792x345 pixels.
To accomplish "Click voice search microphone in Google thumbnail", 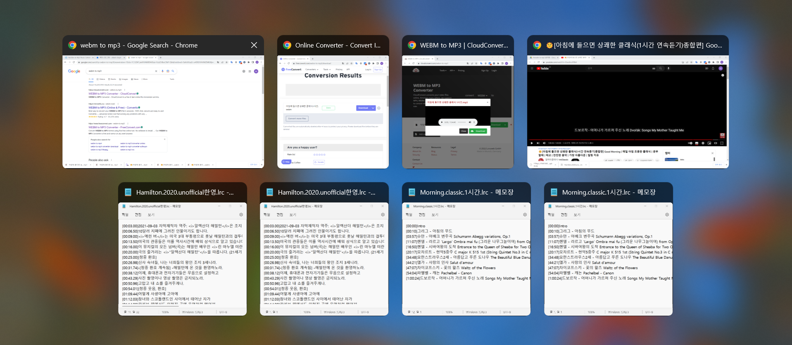I will click(162, 71).
